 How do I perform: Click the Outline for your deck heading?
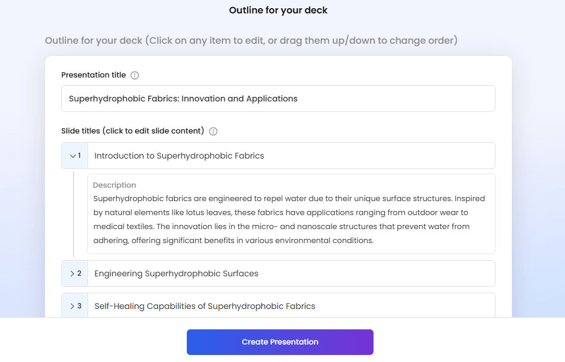[x=278, y=10]
